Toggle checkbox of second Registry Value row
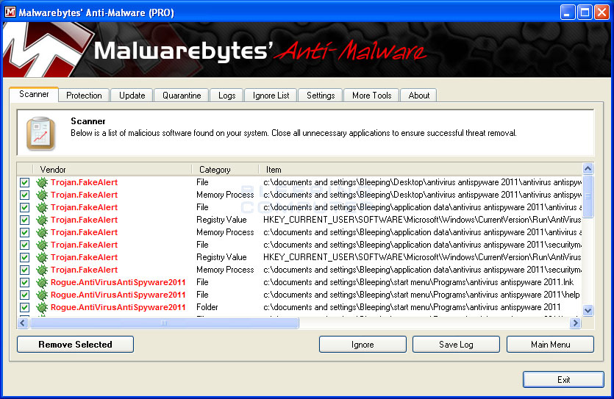 point(25,257)
